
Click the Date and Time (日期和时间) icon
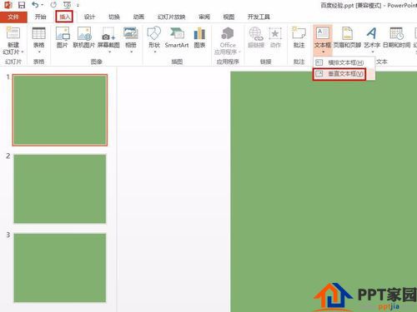pyautogui.click(x=396, y=37)
